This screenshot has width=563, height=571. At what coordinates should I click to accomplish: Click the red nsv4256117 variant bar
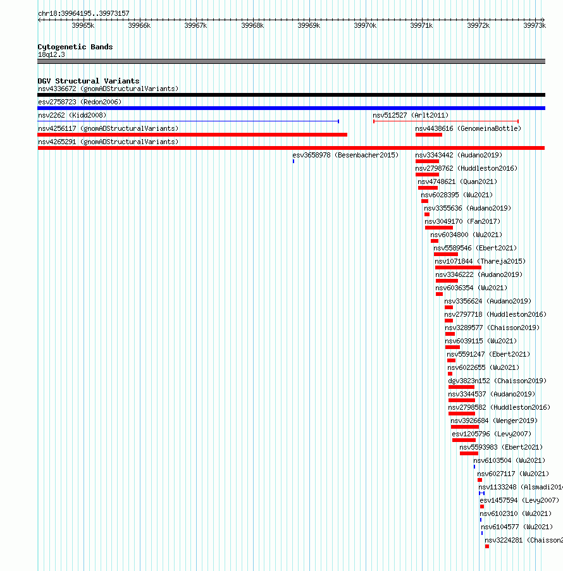(x=192, y=135)
